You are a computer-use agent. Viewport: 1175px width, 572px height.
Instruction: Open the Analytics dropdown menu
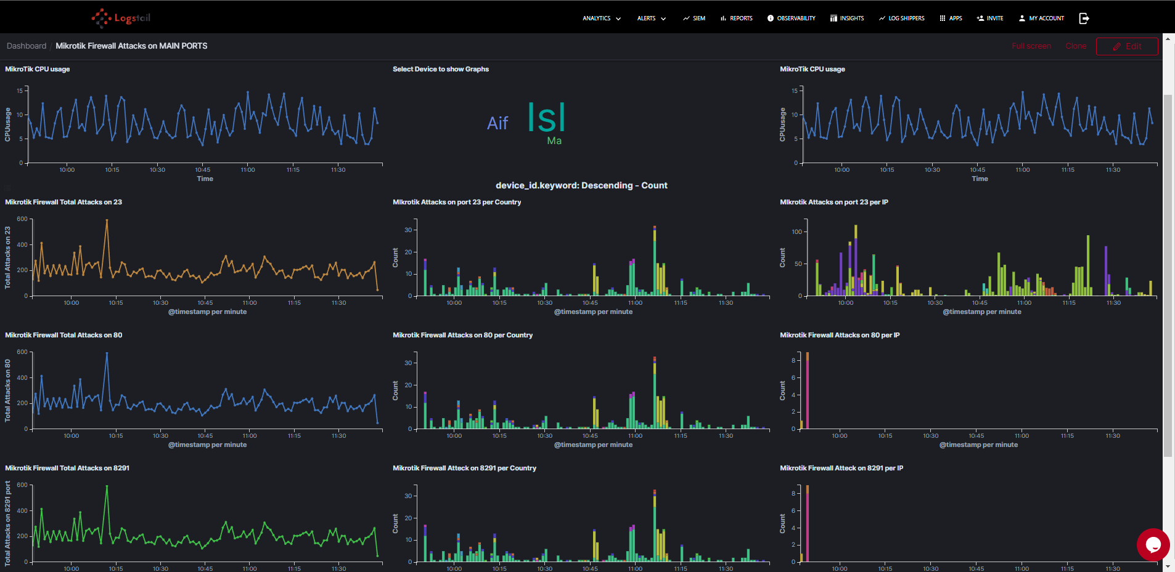click(x=602, y=18)
